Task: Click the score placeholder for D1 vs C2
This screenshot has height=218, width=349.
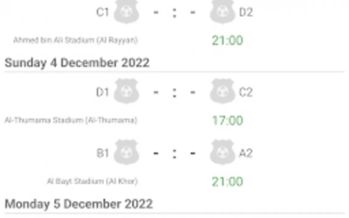Action: 174,92
